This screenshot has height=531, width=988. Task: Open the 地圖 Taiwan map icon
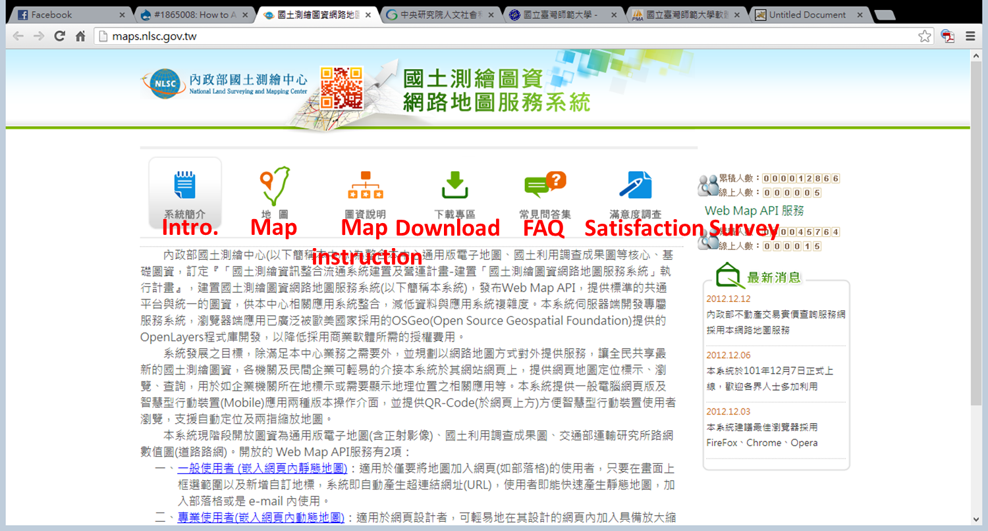275,186
